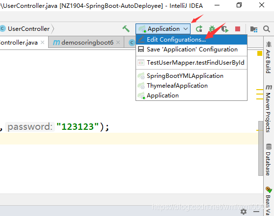
Task: Click the Build project hammer icon
Action: tap(126, 29)
